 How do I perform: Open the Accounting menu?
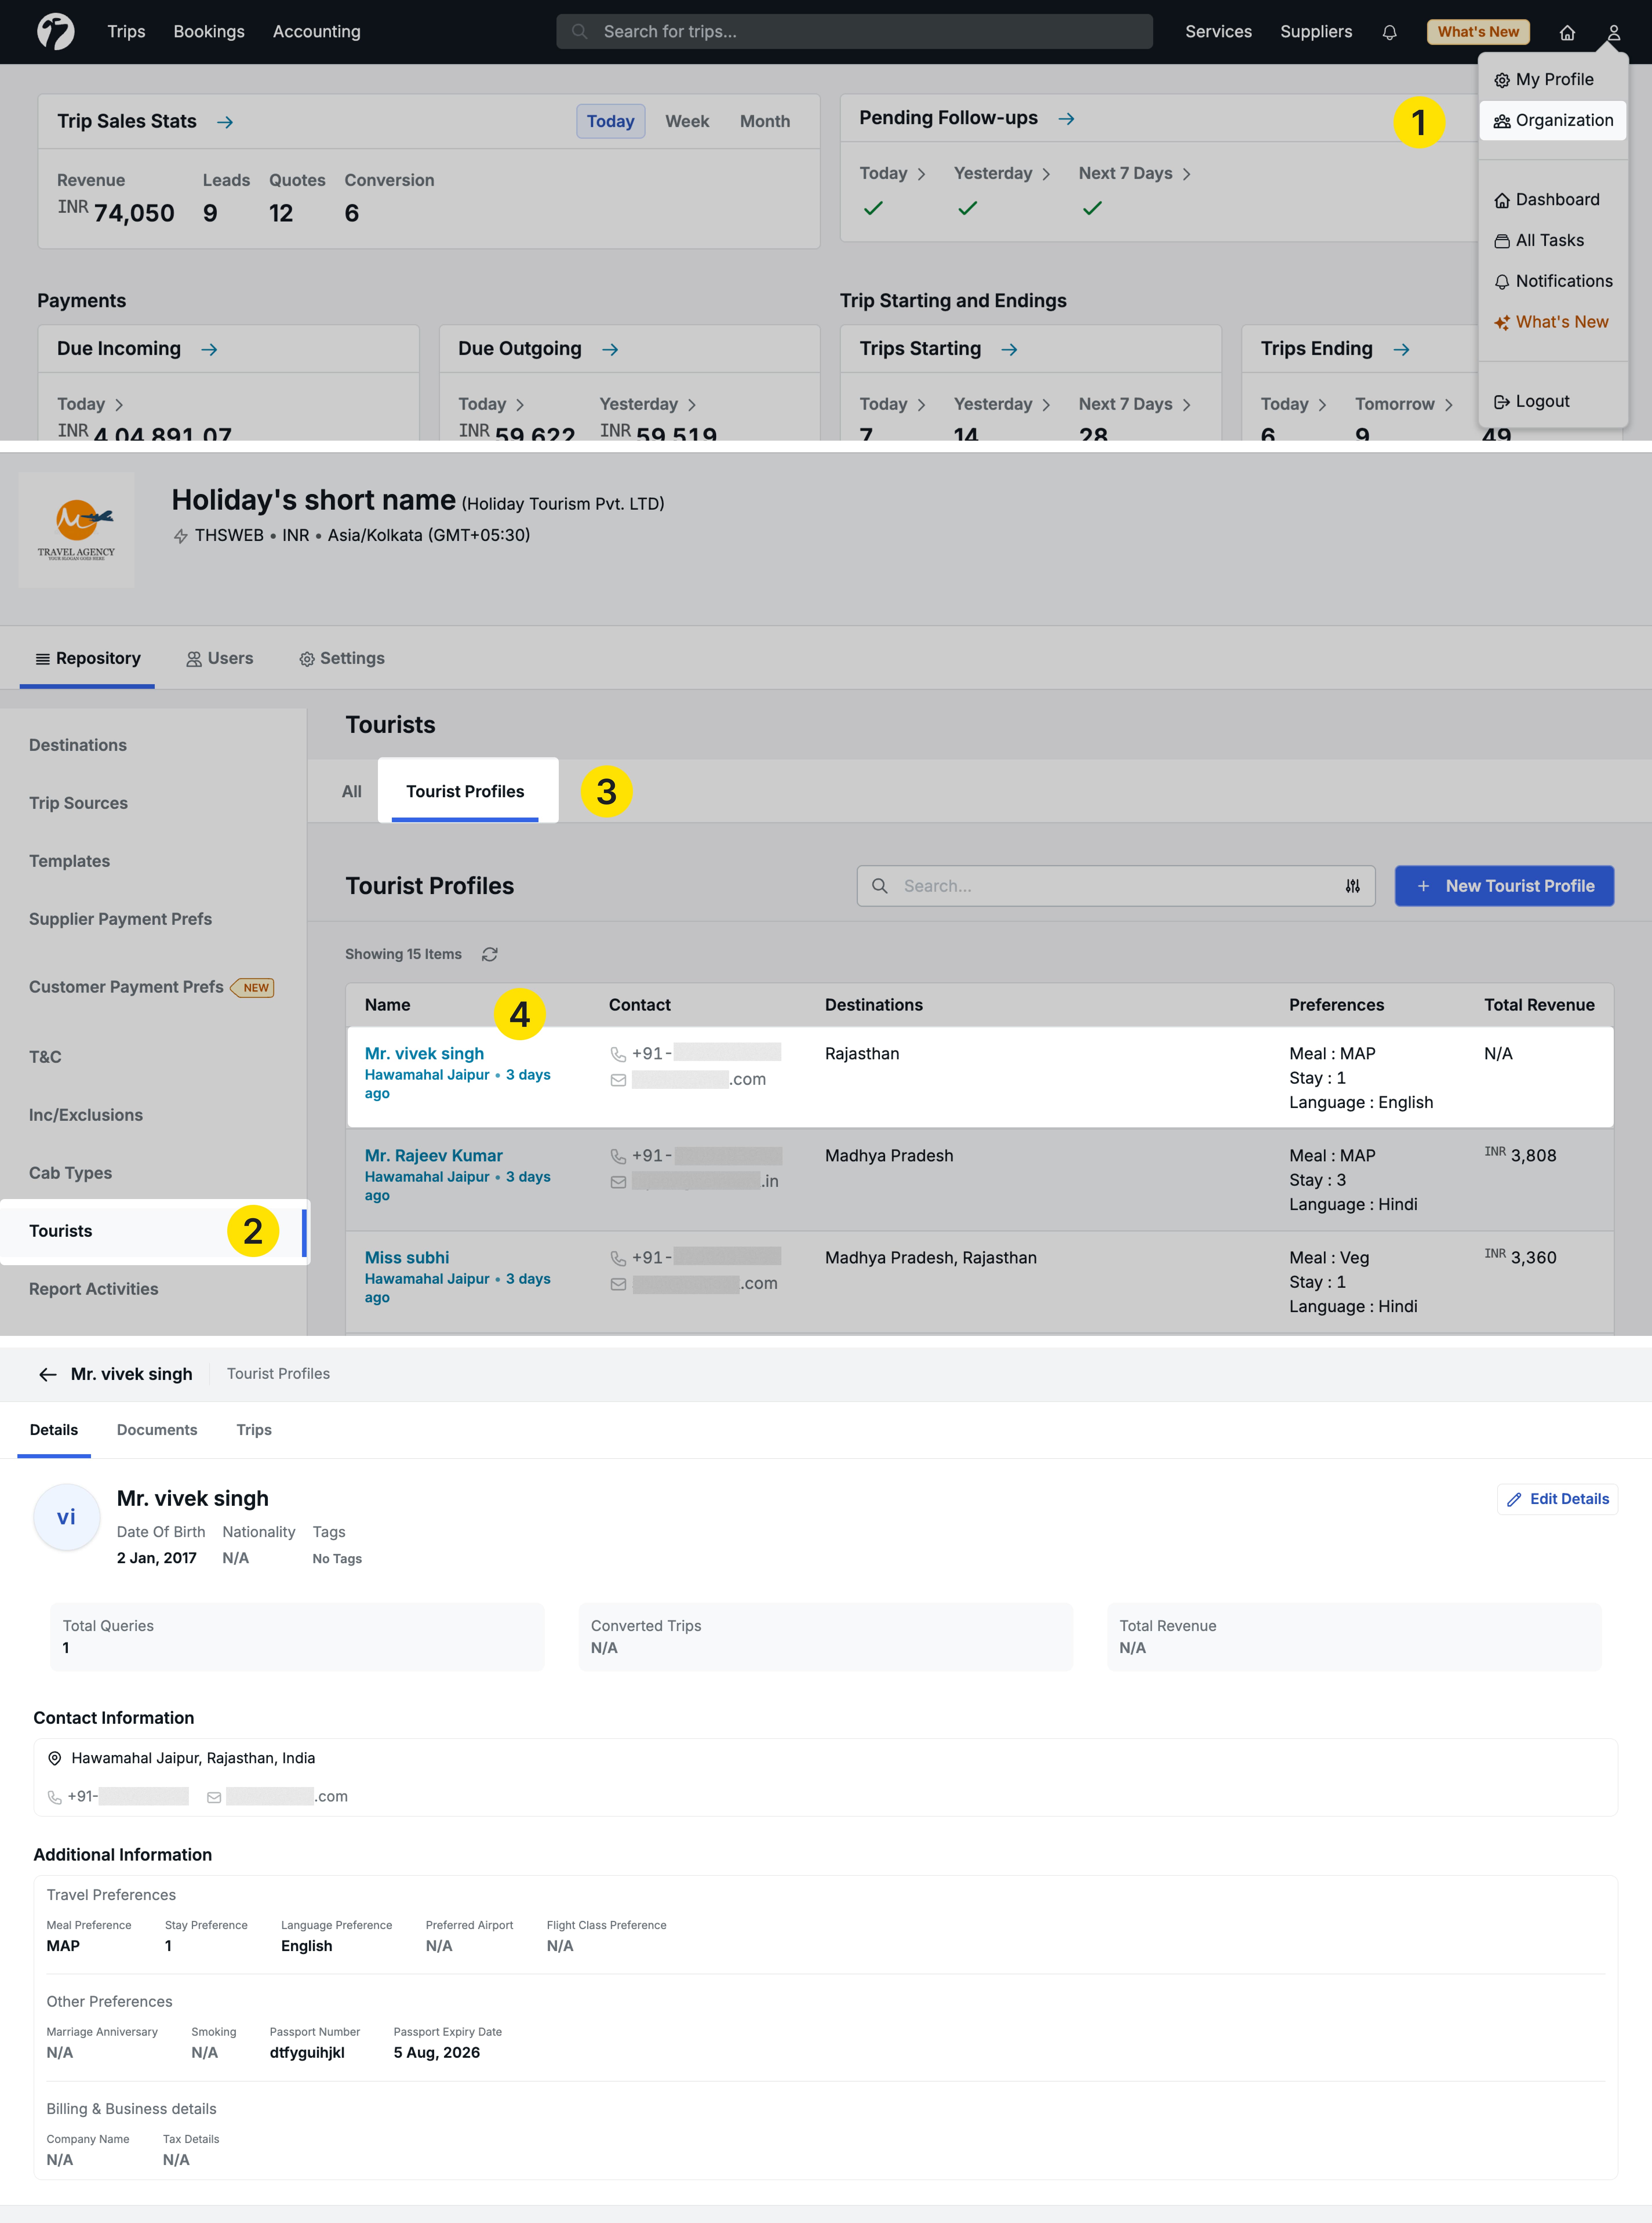tap(317, 32)
